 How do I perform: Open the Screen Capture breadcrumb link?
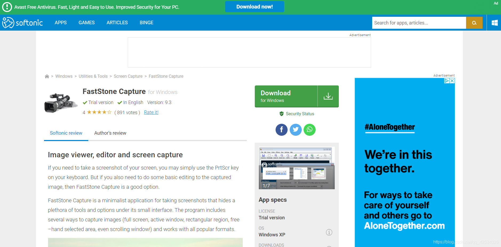tap(128, 76)
